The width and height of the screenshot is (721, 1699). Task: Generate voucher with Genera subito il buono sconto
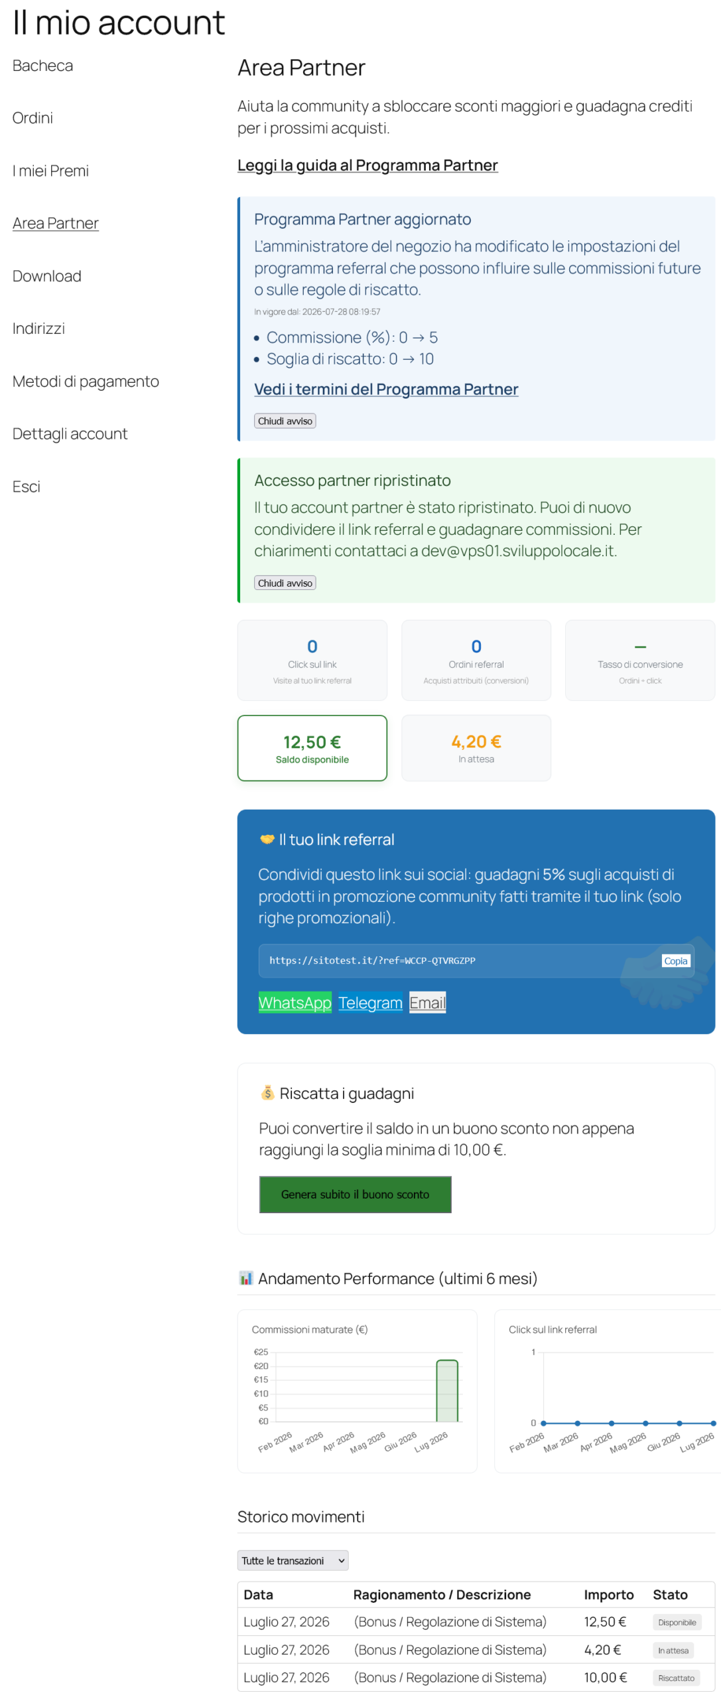[x=355, y=1193]
